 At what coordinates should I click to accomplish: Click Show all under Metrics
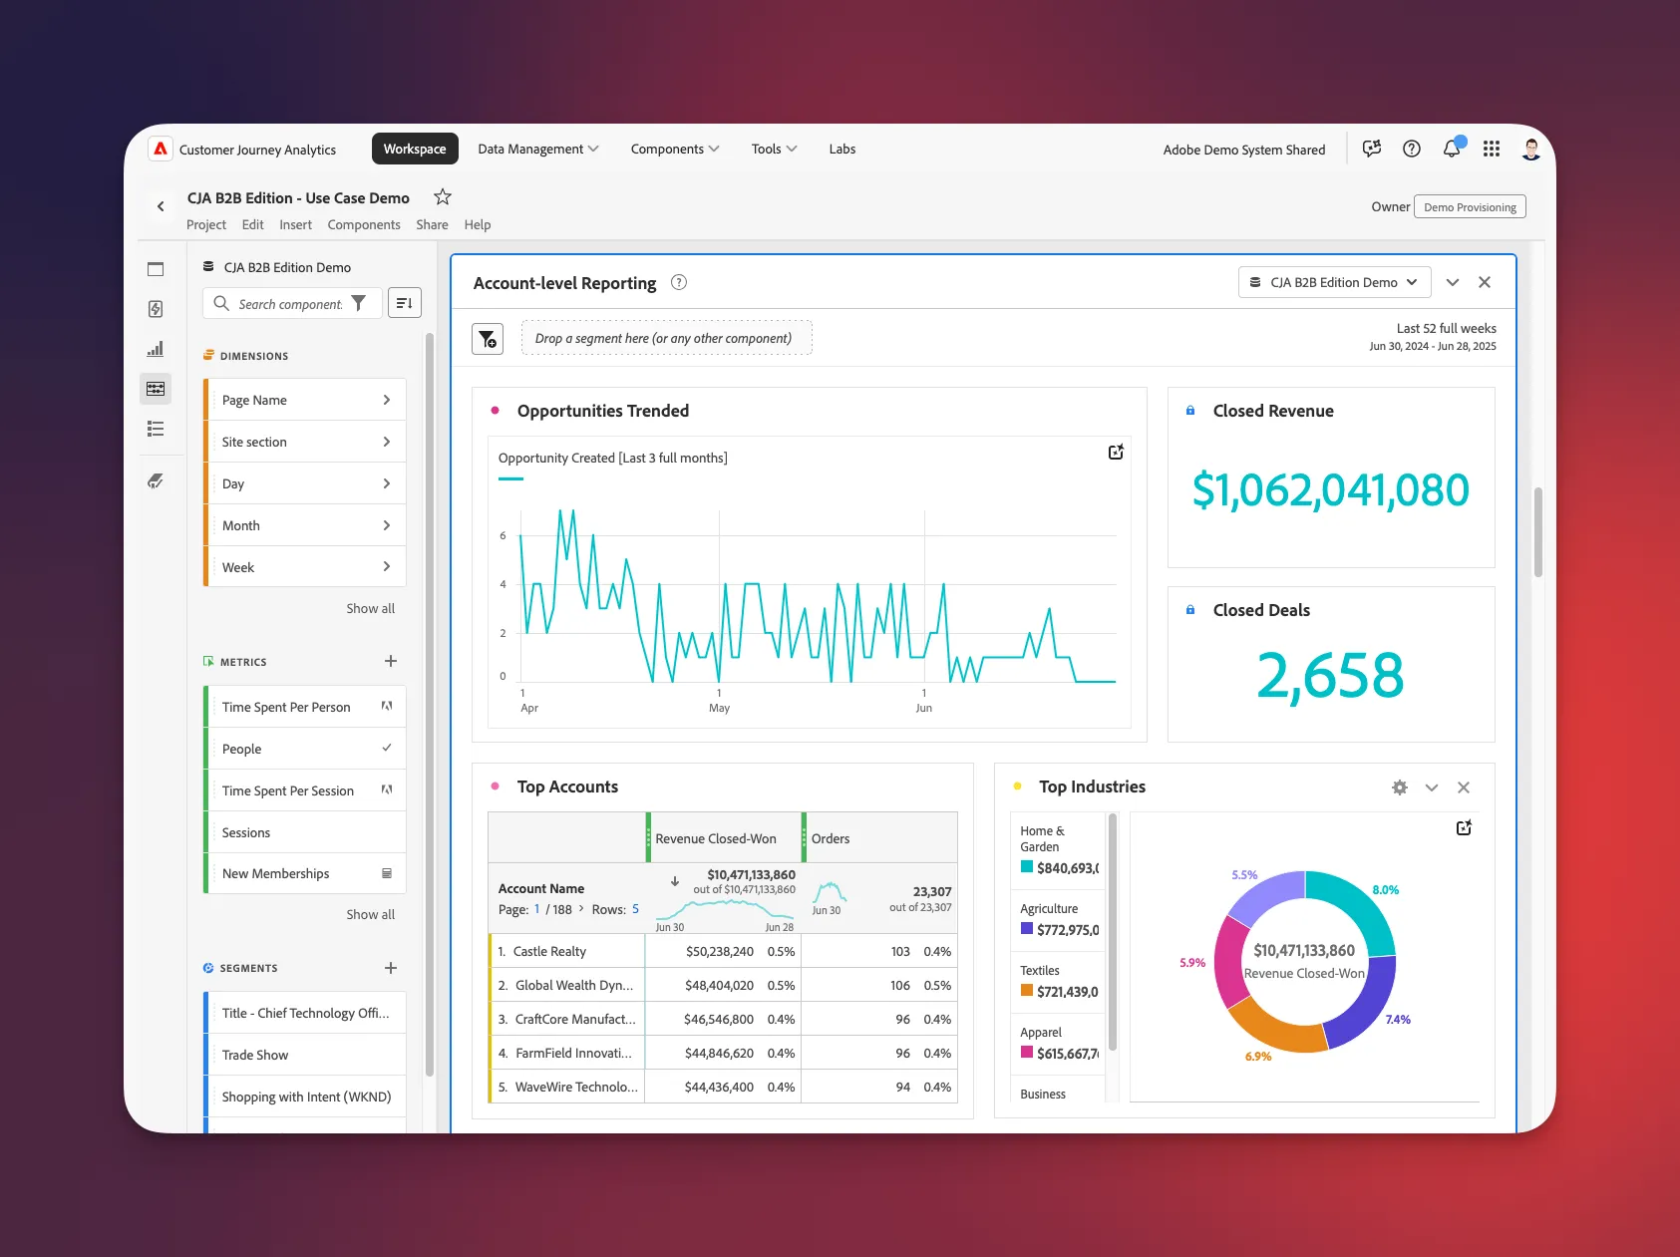pos(370,914)
